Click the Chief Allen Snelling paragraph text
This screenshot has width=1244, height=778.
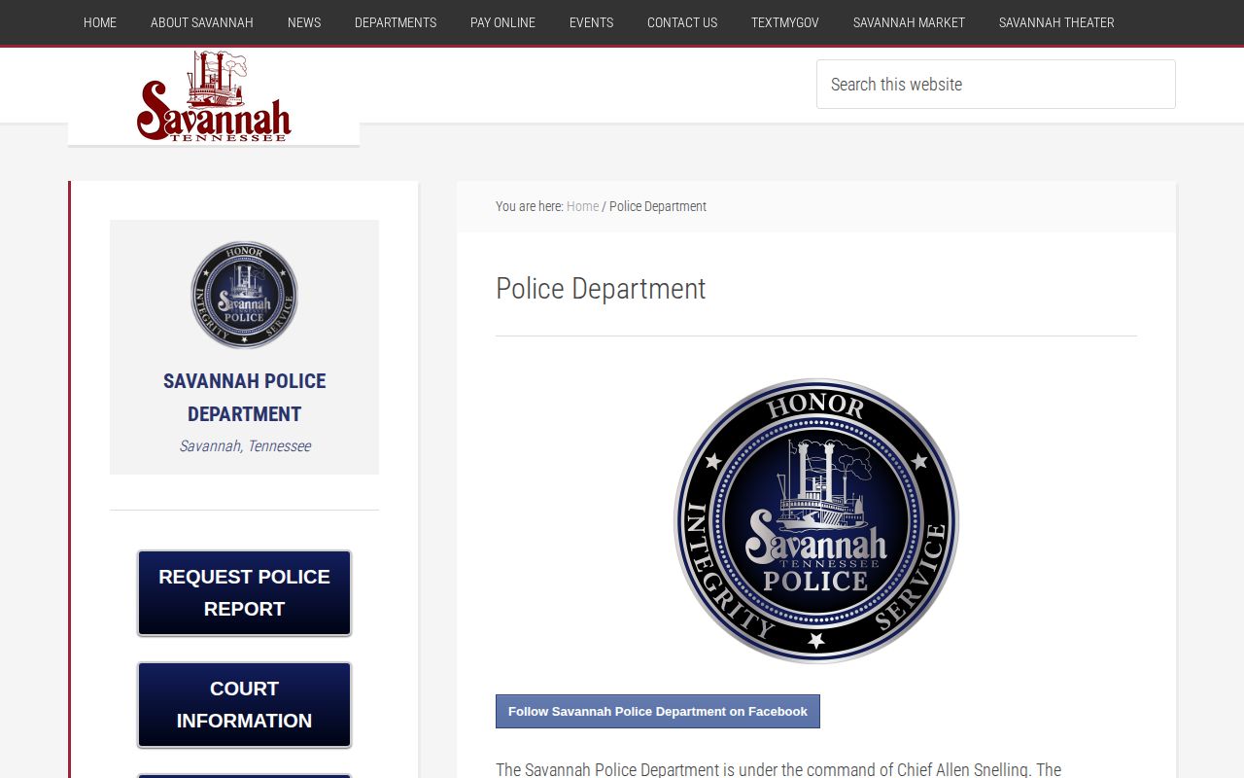778,769
